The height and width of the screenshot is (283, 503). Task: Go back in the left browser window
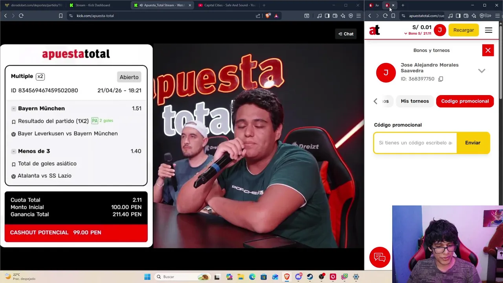[x=6, y=16]
